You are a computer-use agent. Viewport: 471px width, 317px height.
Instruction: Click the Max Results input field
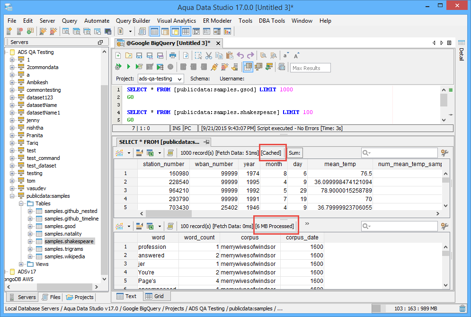[x=311, y=68]
